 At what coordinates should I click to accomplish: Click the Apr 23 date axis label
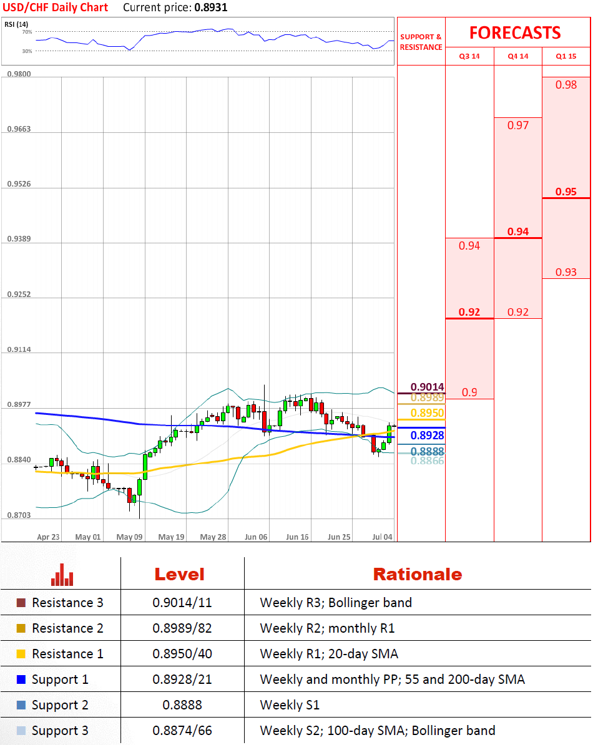[x=48, y=537]
